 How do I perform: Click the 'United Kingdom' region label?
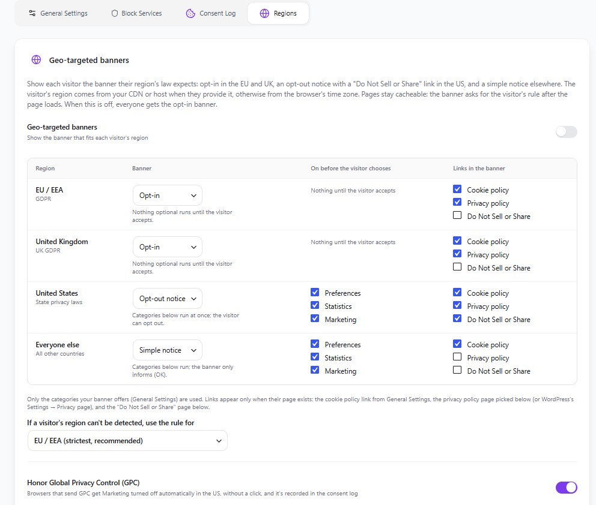click(x=61, y=242)
